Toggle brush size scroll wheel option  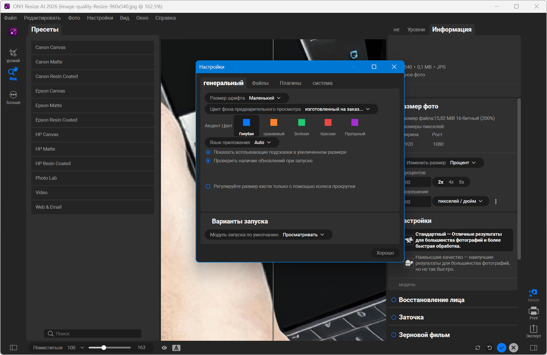click(x=208, y=186)
